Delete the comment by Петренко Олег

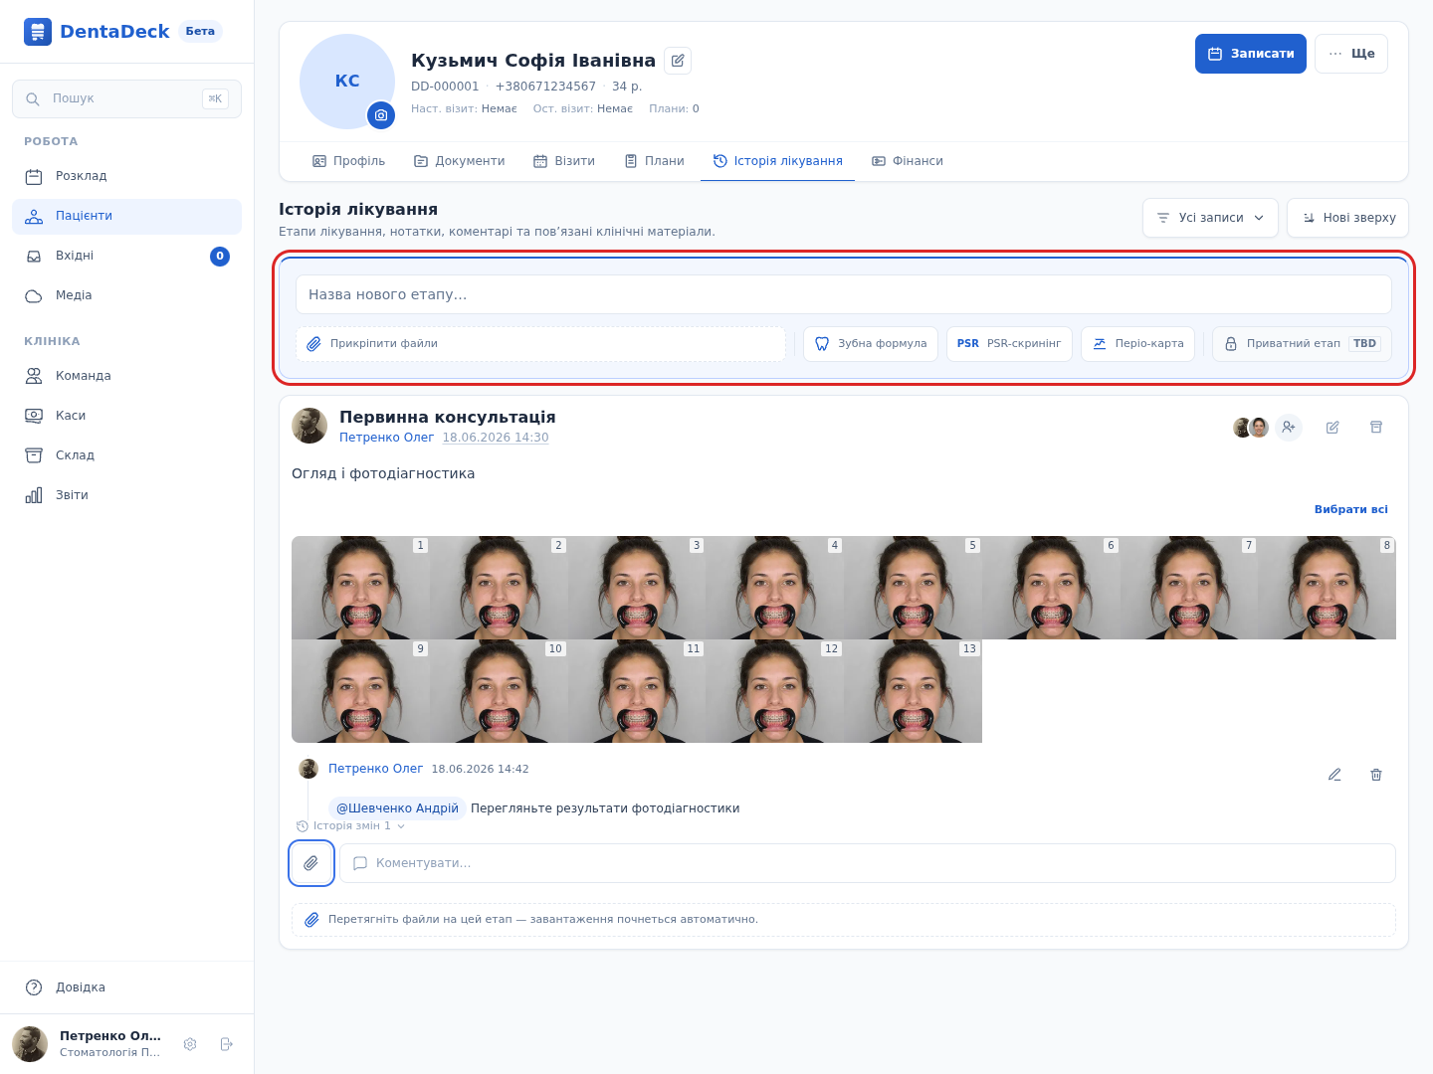coord(1376,775)
